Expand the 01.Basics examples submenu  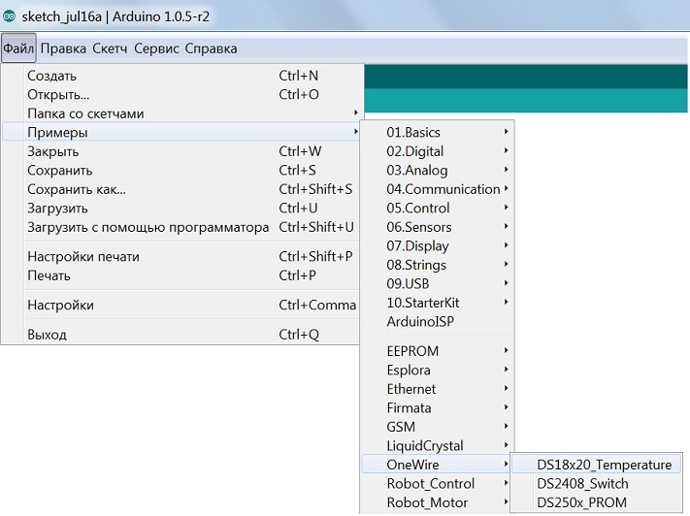413,132
